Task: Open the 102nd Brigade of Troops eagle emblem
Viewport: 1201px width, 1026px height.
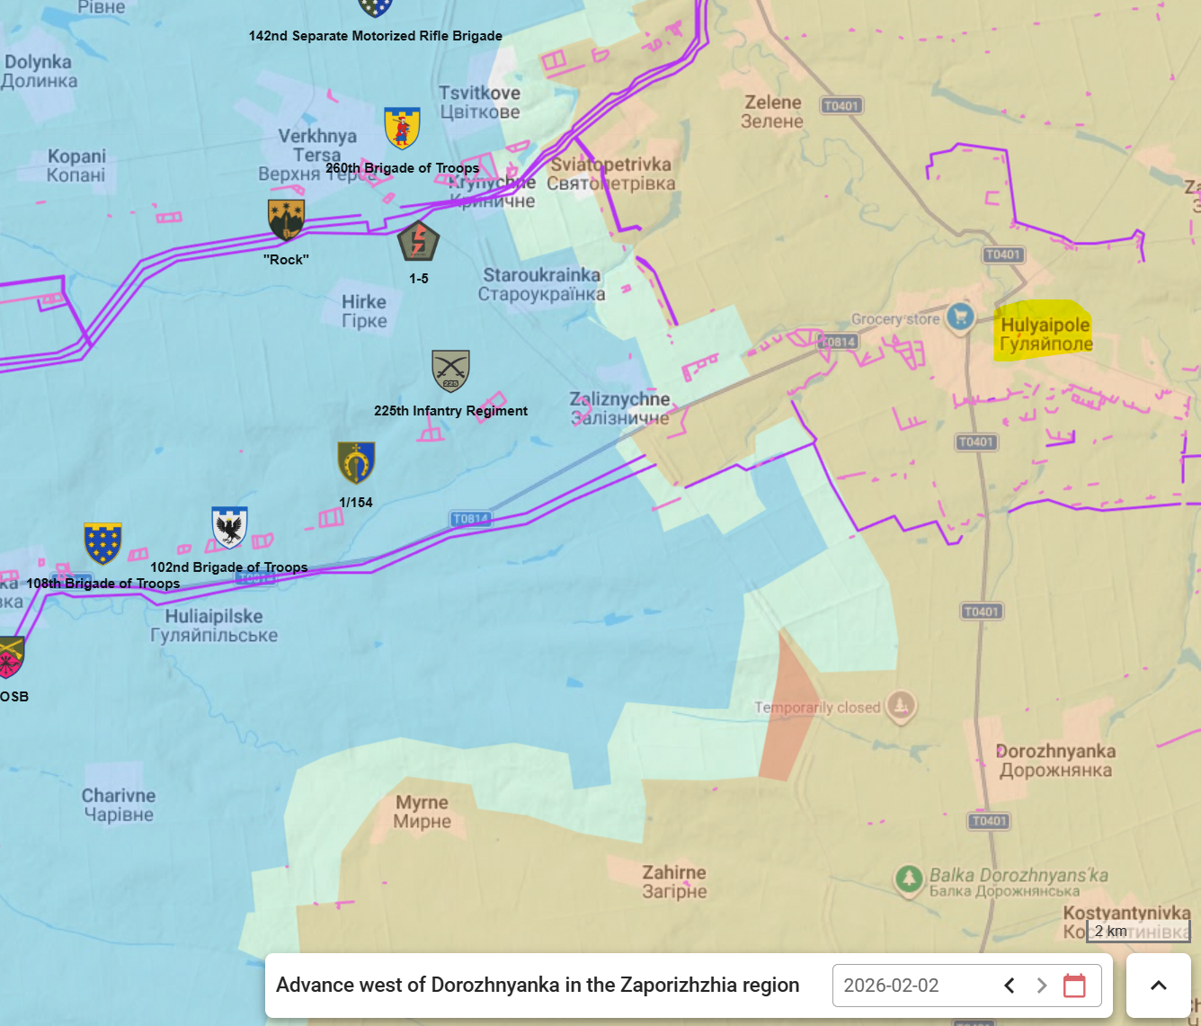Action: (x=229, y=528)
